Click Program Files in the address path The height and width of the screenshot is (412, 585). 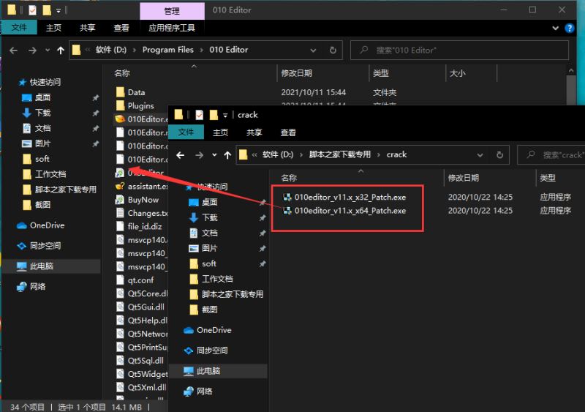pos(168,50)
